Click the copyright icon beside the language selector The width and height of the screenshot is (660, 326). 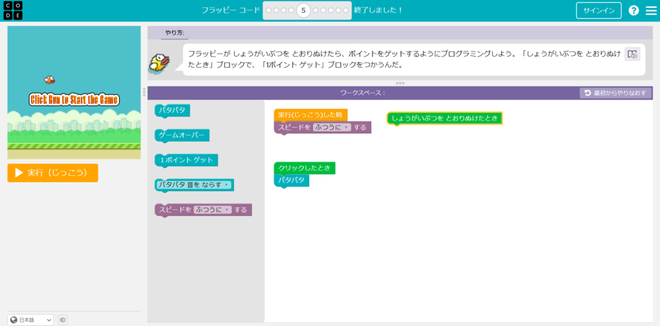pos(63,320)
